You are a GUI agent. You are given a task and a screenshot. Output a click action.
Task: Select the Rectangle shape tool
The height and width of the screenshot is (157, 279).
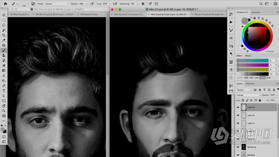pos(4,101)
